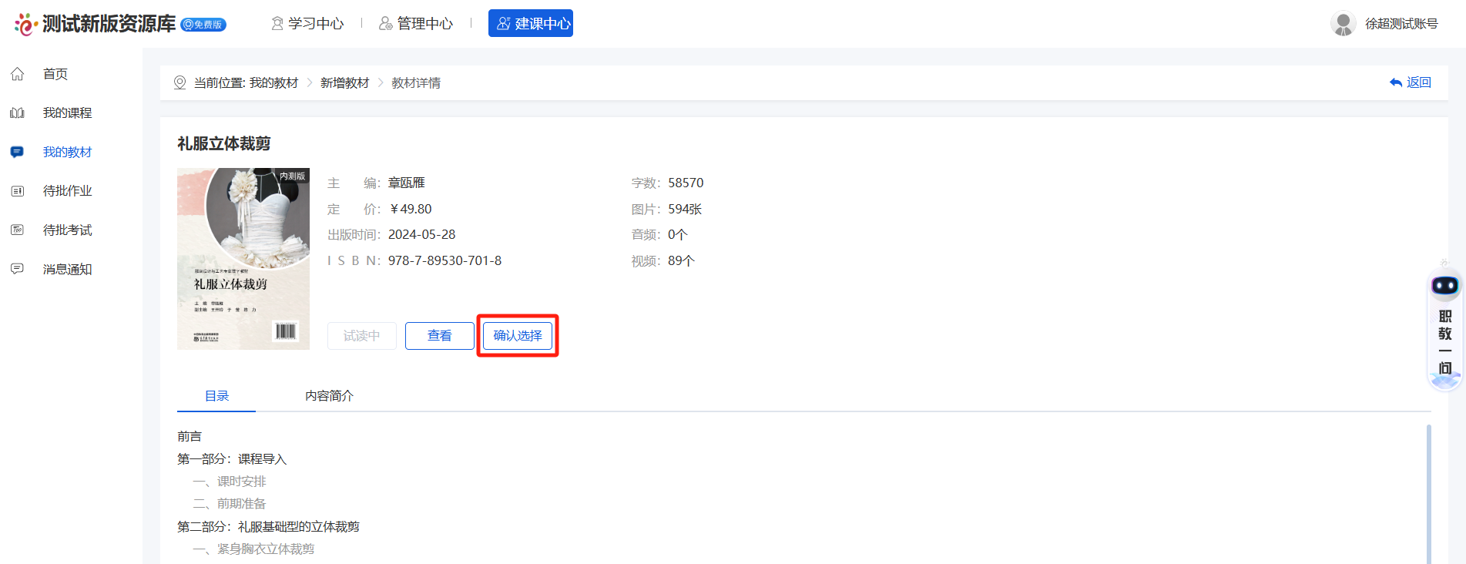This screenshot has width=1466, height=564.
Task: Click the 我的课程 book icon
Action: coord(17,113)
